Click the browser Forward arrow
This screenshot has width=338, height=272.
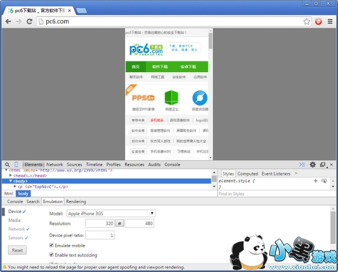tap(19, 21)
